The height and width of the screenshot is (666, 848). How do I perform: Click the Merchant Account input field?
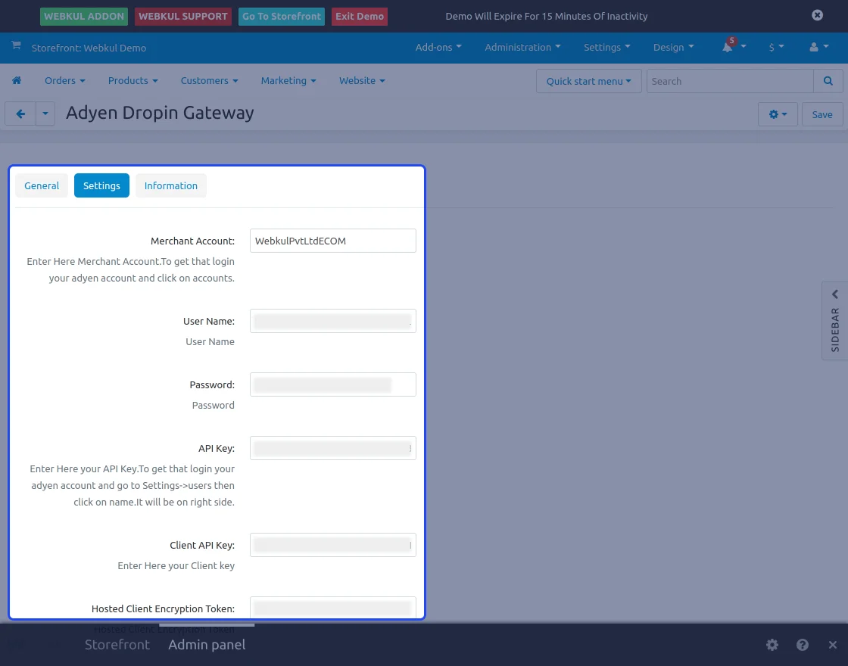(x=332, y=241)
